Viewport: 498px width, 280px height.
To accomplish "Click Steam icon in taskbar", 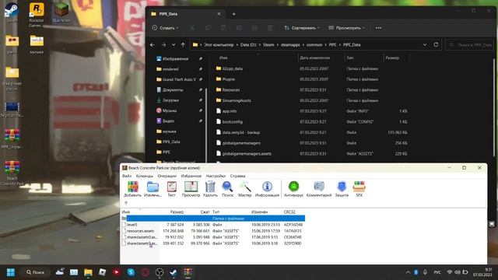I will (174, 272).
